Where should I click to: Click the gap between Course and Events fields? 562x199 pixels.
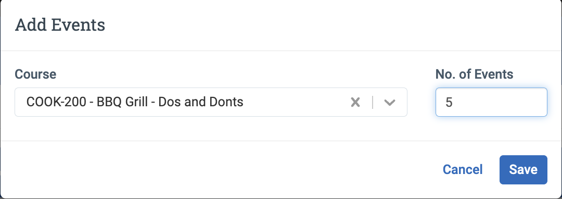pos(421,102)
